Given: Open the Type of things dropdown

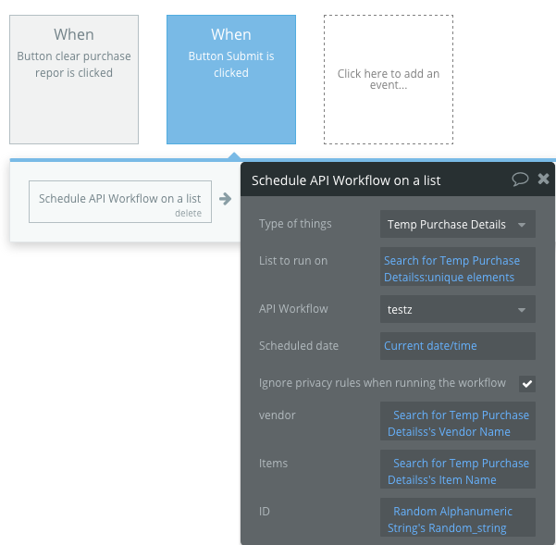Looking at the screenshot, I should pyautogui.click(x=457, y=224).
